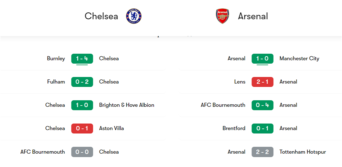Click the Brentford 0-1 Arsenal score badge

click(x=263, y=128)
